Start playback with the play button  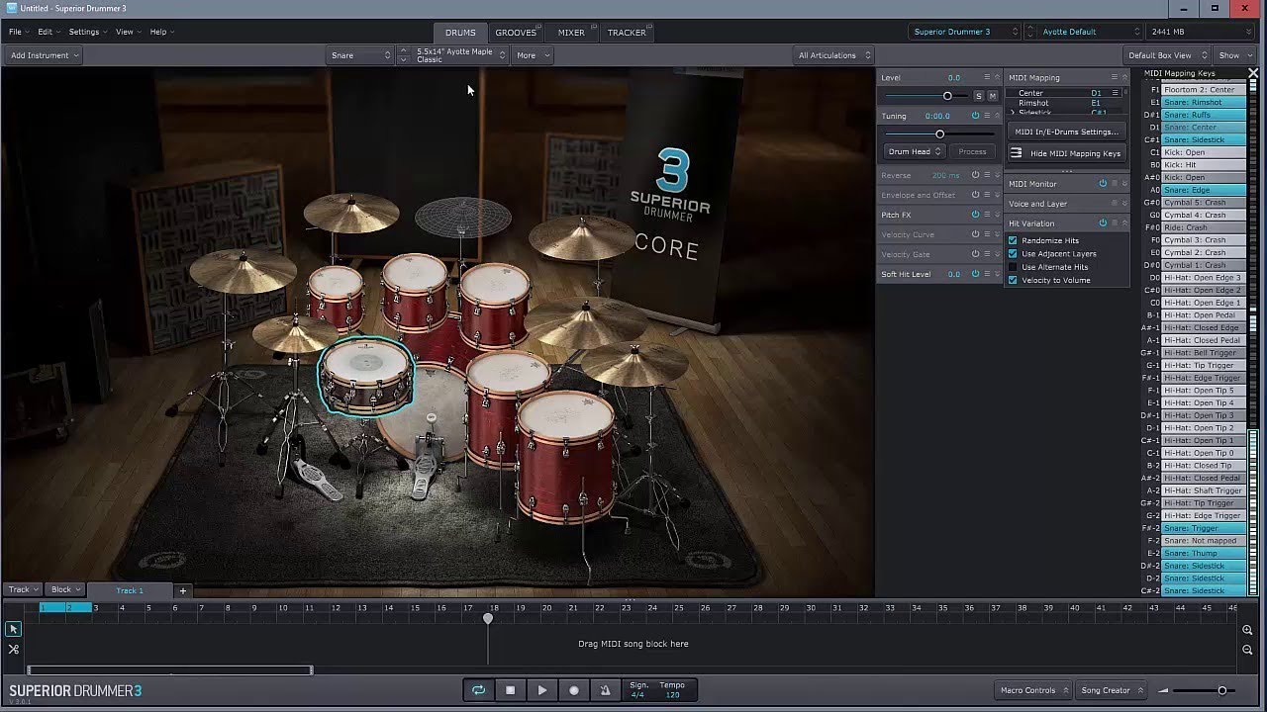(x=541, y=690)
